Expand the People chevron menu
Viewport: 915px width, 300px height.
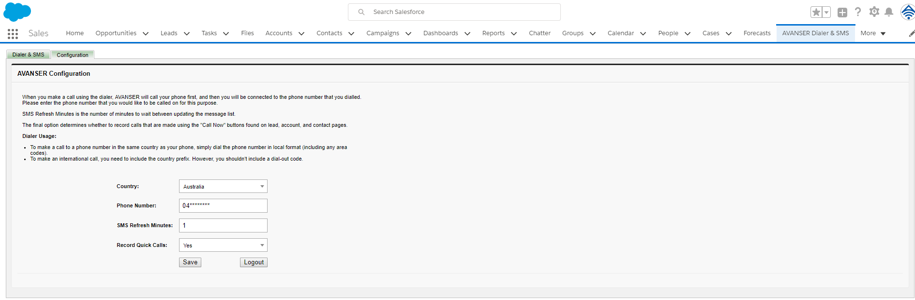[688, 34]
